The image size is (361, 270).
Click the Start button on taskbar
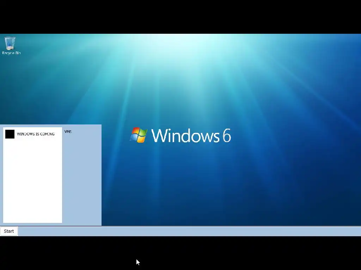pyautogui.click(x=9, y=231)
